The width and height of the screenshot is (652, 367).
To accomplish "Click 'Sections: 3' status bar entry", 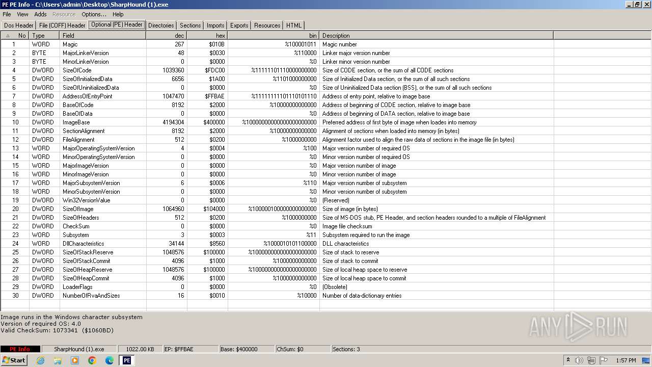I will [x=346, y=349].
